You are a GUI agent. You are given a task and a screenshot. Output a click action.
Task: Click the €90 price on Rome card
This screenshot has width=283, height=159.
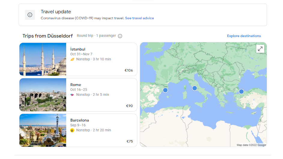point(129,106)
